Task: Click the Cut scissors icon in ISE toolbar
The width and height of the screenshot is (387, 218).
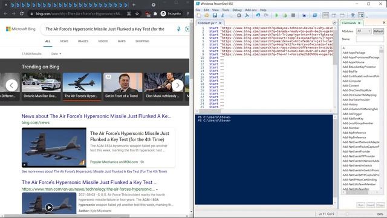Action: click(x=223, y=15)
